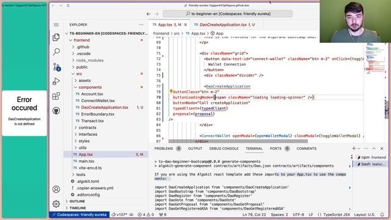Image resolution: width=391 pixels, height=220 pixels.
Task: Expand the OUTLINE section
Action: point(77,201)
